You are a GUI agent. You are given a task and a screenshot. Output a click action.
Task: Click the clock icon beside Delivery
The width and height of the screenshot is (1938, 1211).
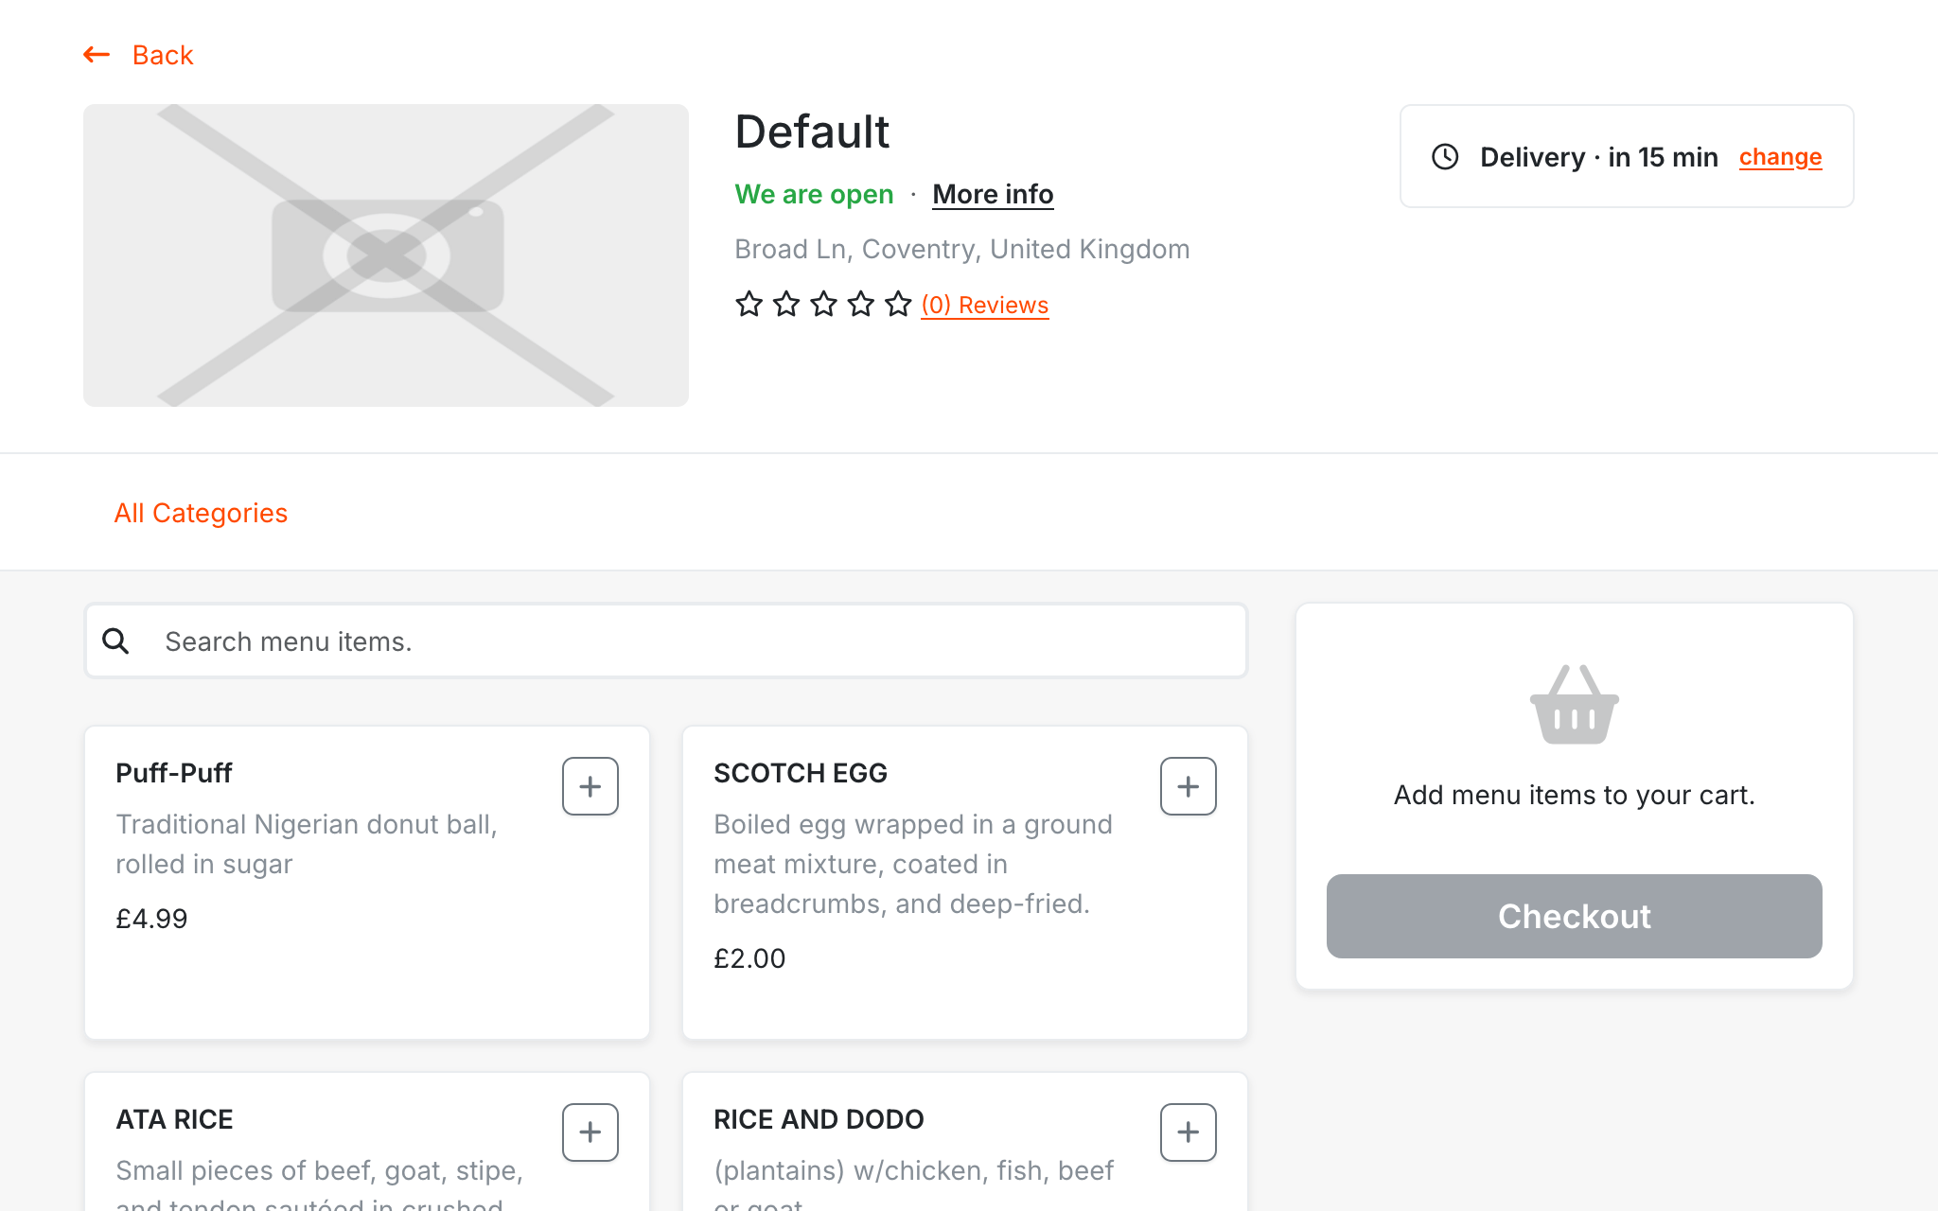[1445, 157]
